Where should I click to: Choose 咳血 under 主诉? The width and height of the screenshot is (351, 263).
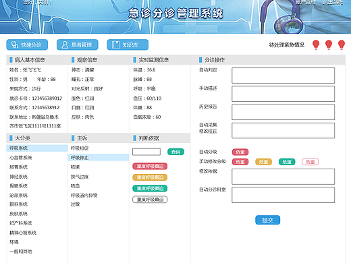click(x=75, y=186)
